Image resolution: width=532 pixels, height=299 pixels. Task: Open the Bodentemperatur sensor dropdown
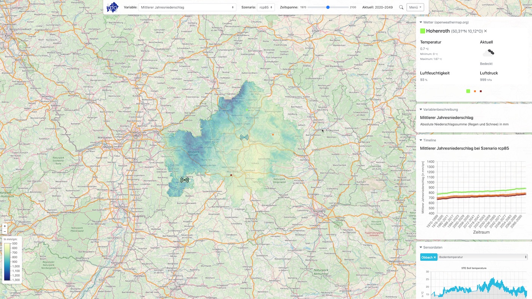483,257
